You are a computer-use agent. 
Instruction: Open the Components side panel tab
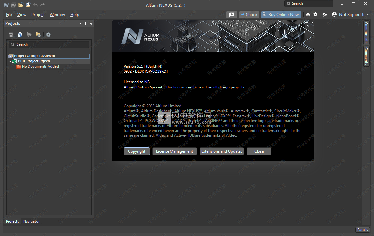point(366,33)
